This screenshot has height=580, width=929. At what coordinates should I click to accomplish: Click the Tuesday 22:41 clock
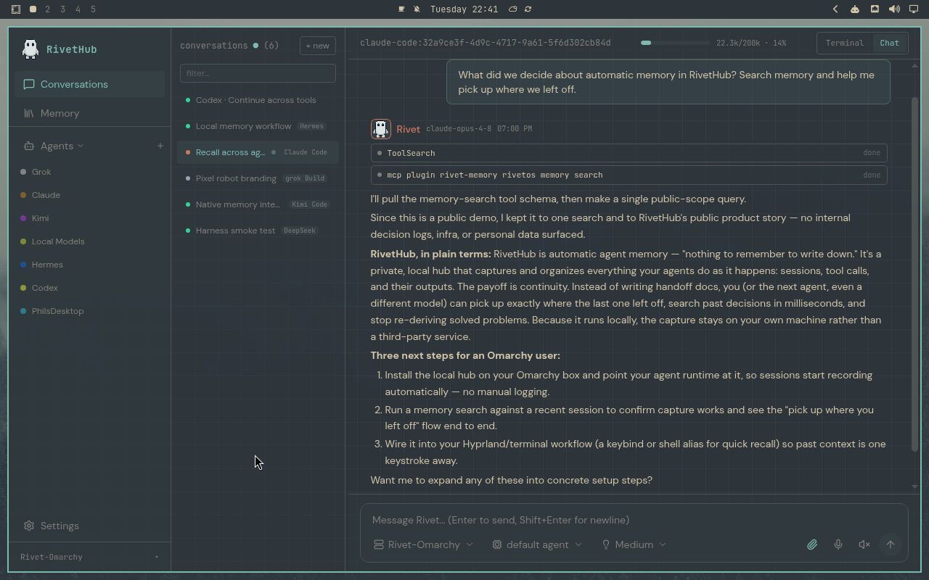464,9
